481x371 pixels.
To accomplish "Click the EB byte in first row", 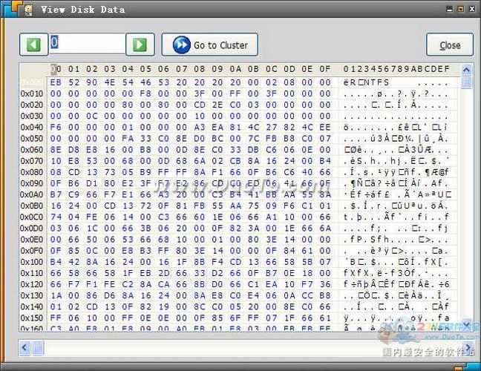I will click(56, 82).
